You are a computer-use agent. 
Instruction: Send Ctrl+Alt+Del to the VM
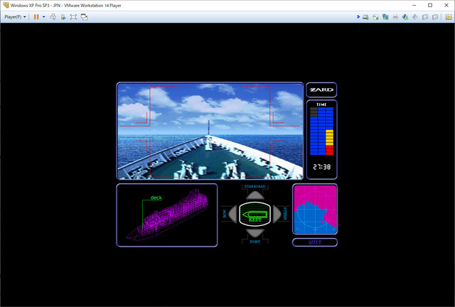[x=53, y=17]
